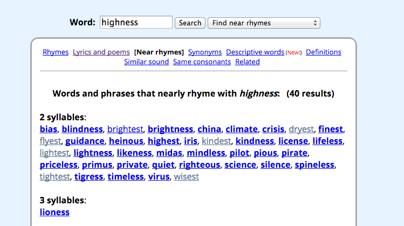Click the license link

(293, 141)
